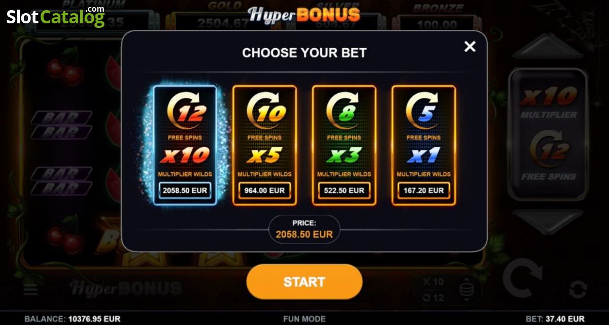The width and height of the screenshot is (609, 325).
Task: Click the down arrow below free spins panel
Action: click(x=549, y=222)
